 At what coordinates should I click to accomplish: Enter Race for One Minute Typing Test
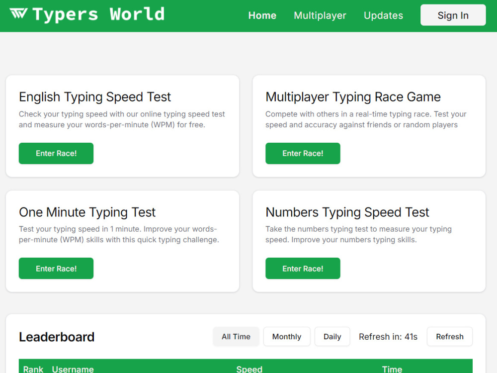pos(56,269)
